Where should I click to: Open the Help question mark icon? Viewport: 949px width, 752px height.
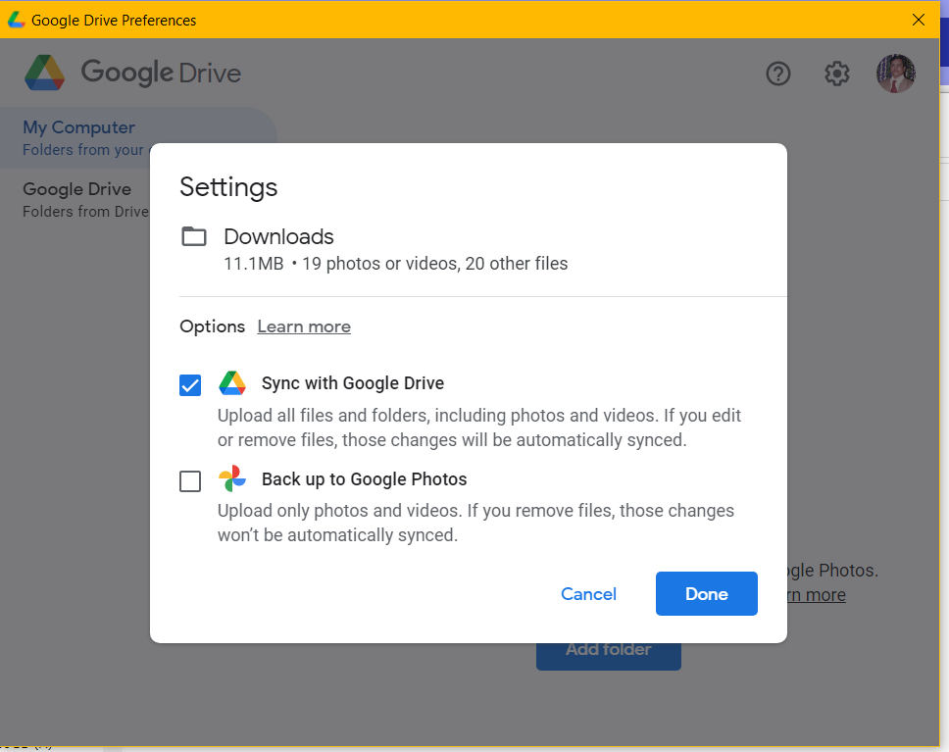tap(777, 74)
